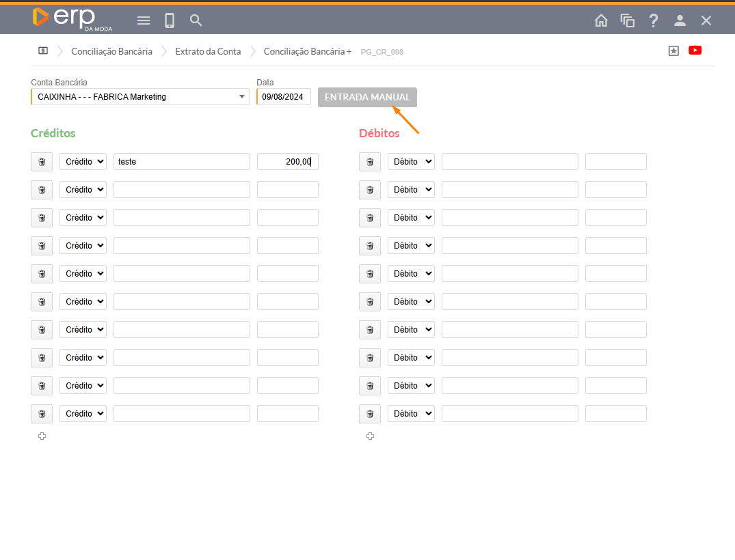The height and width of the screenshot is (560, 735).
Task: Open the help question mark icon
Action: pyautogui.click(x=654, y=20)
